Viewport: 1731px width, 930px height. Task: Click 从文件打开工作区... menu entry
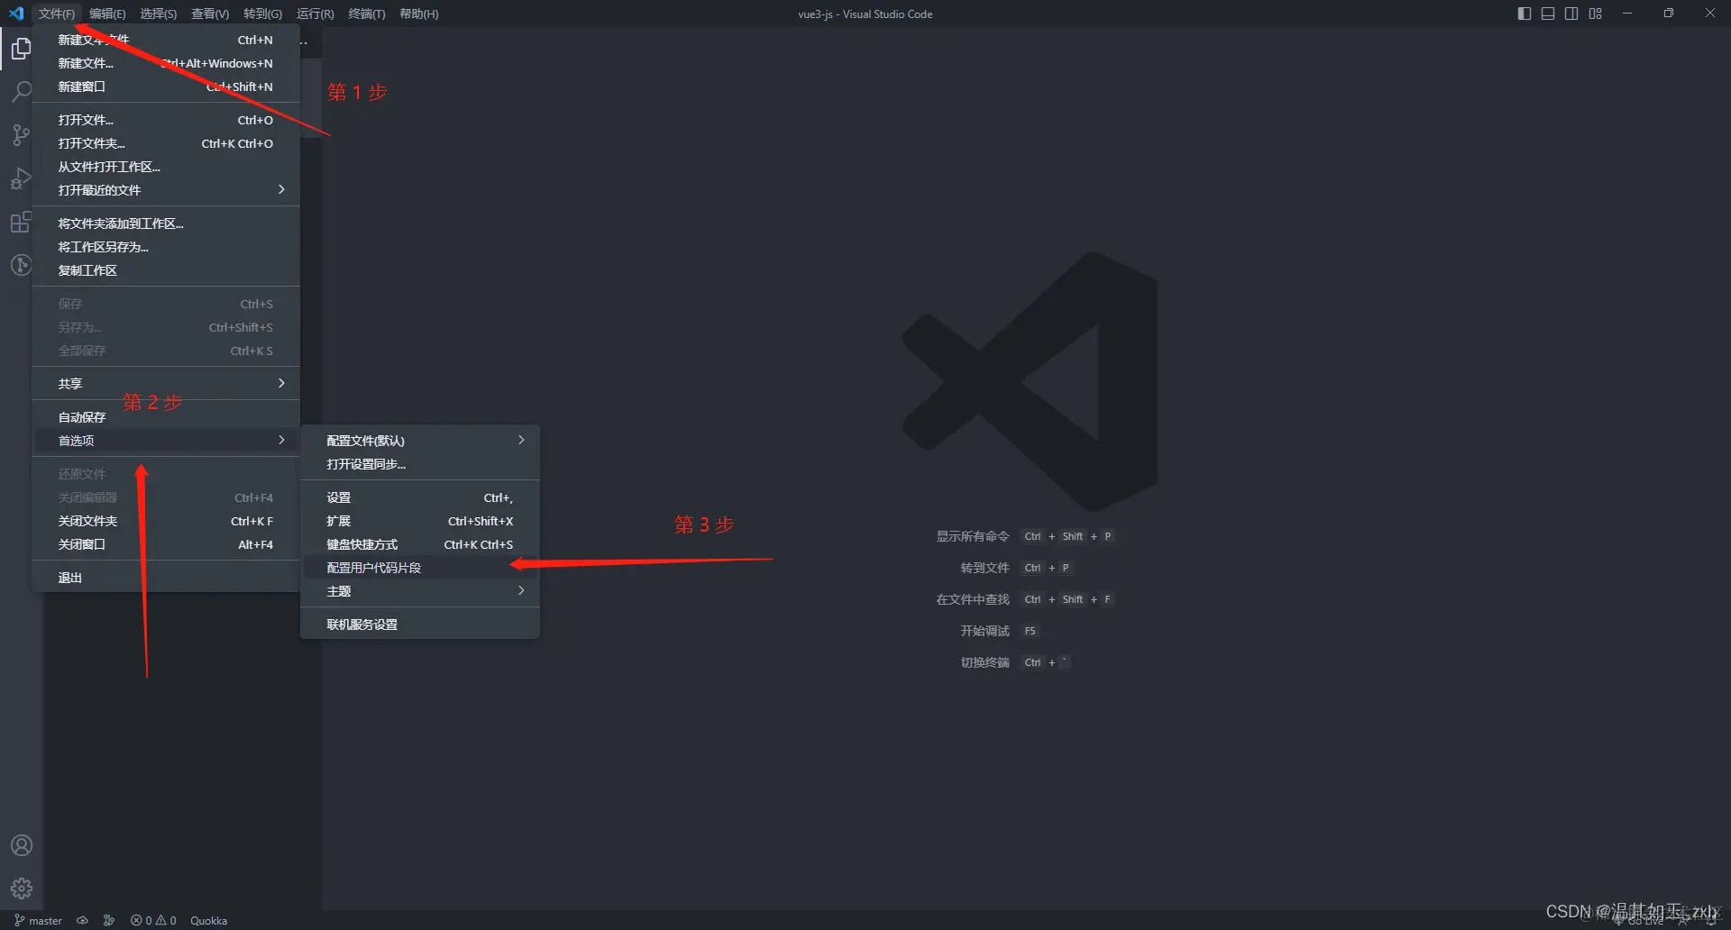166,167
